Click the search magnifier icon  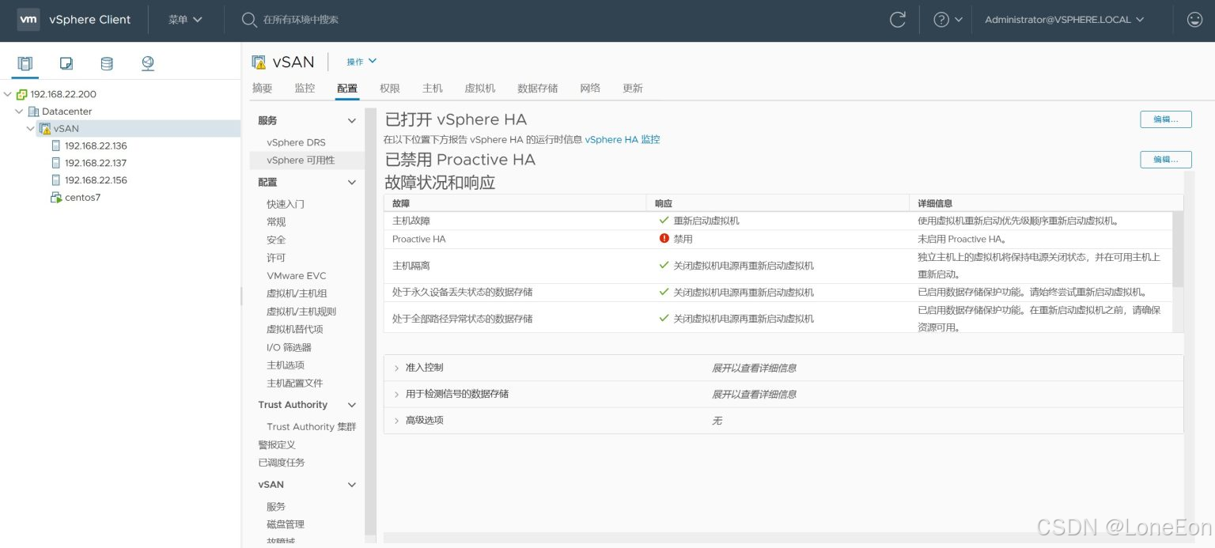pyautogui.click(x=249, y=20)
